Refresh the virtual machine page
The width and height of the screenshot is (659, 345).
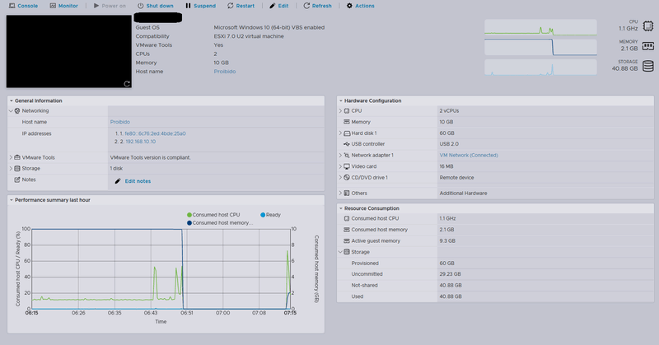click(318, 6)
